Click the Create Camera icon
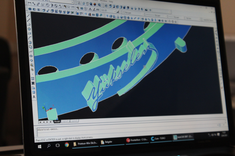 click(x=146, y=10)
